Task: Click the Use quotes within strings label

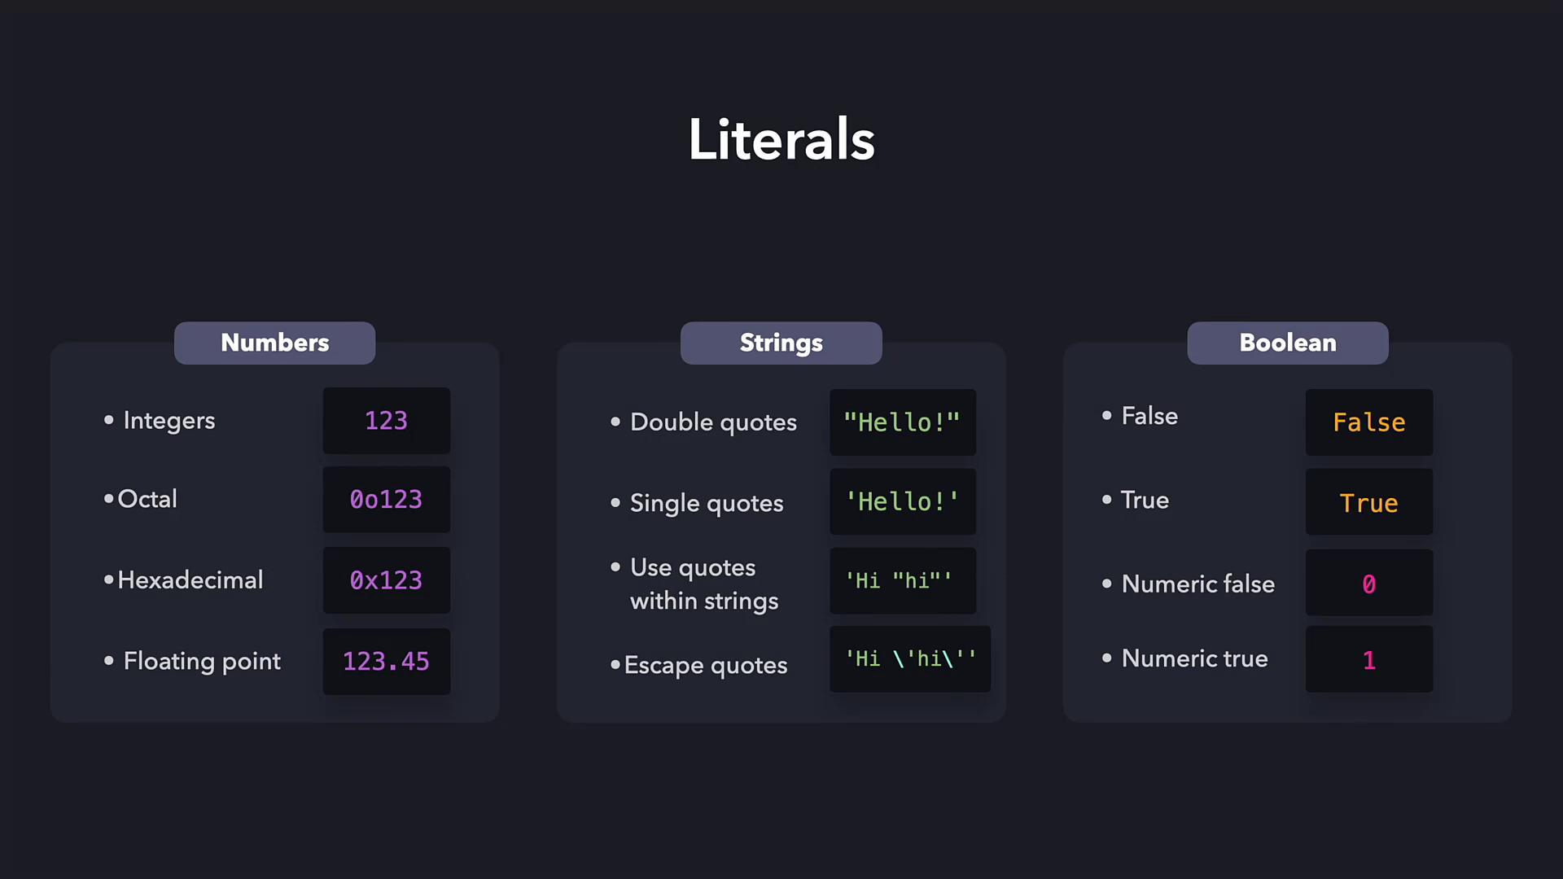Action: [x=703, y=584]
